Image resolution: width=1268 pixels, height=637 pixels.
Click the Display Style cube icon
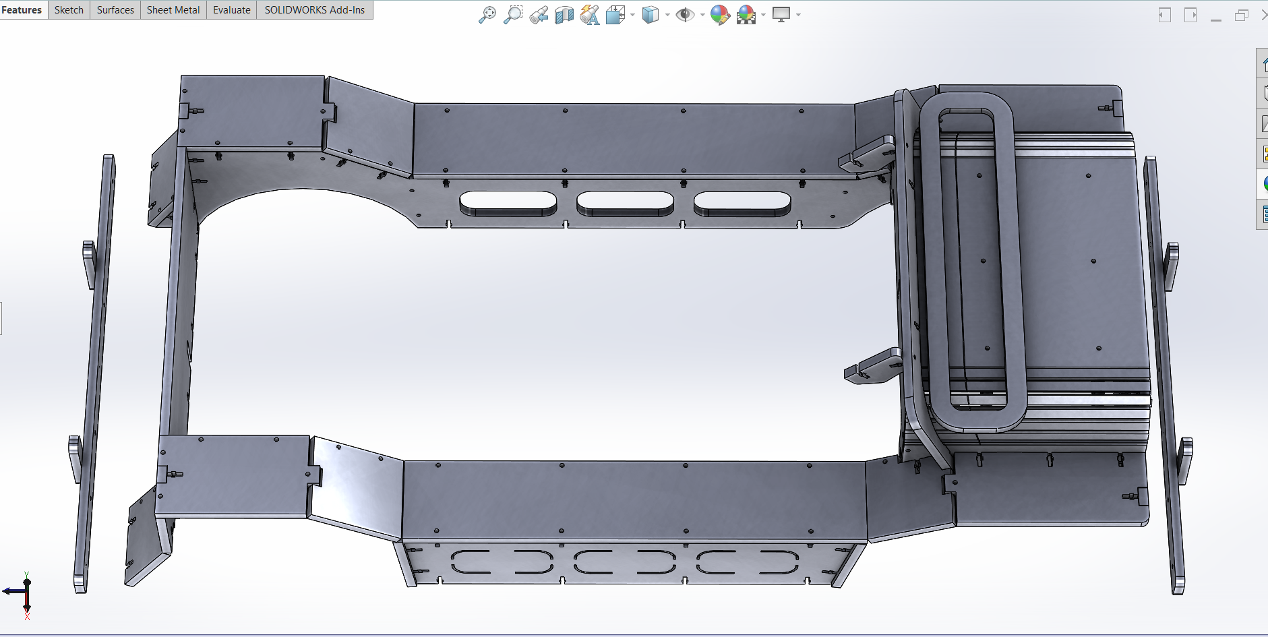[650, 15]
